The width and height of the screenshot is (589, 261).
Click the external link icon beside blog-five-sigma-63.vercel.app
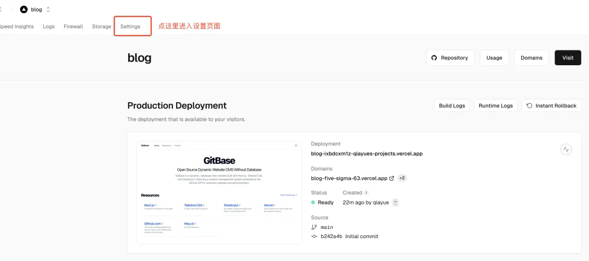pyautogui.click(x=392, y=178)
